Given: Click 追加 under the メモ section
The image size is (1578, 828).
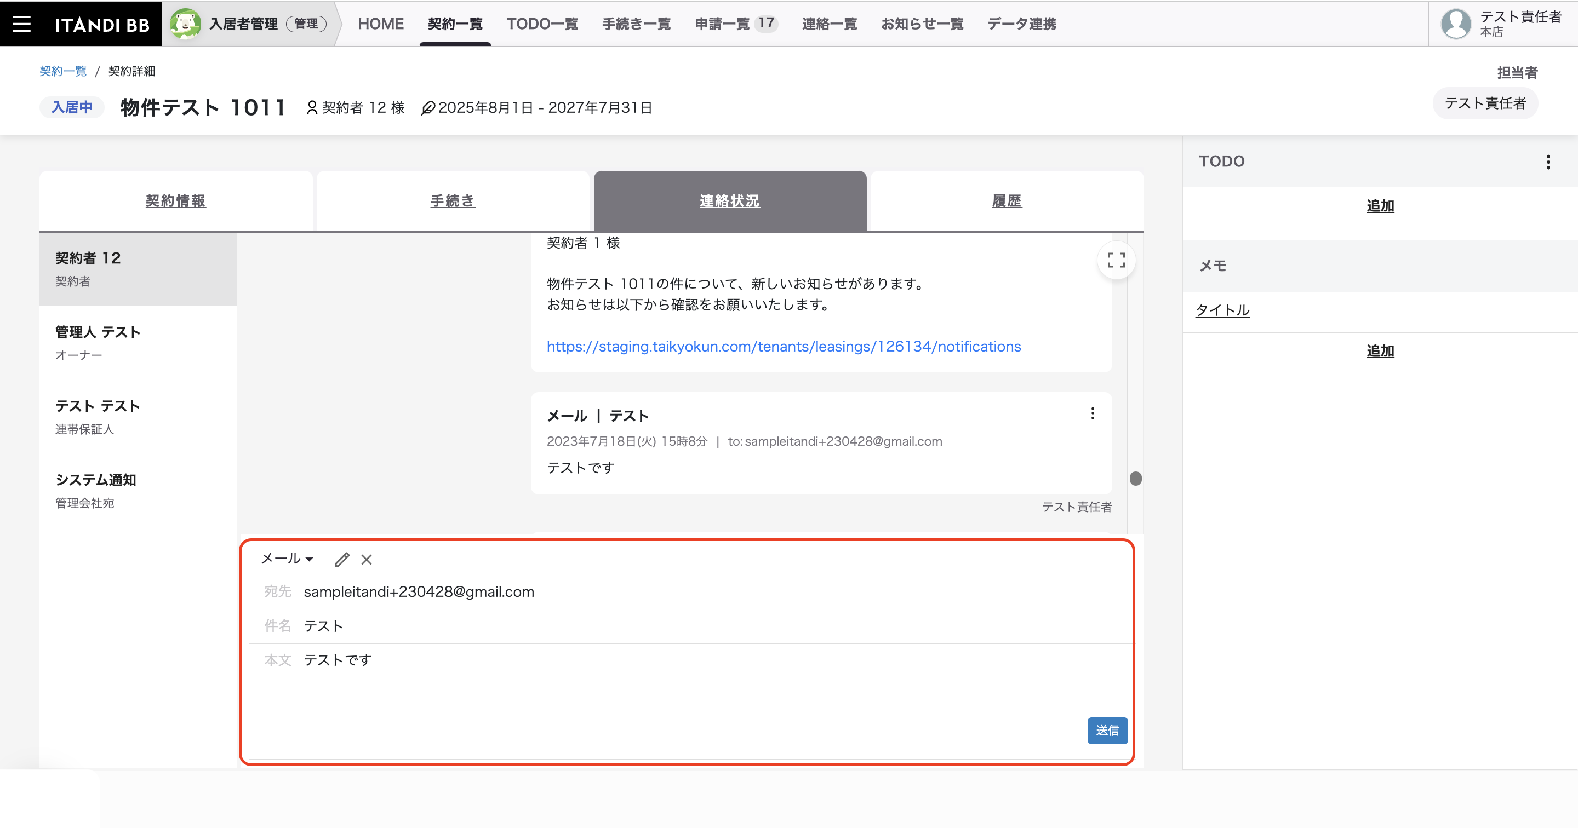Looking at the screenshot, I should [x=1380, y=351].
